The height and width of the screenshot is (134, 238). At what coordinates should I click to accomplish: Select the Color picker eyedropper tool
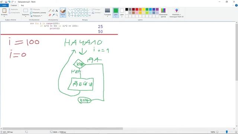click(x=53, y=15)
